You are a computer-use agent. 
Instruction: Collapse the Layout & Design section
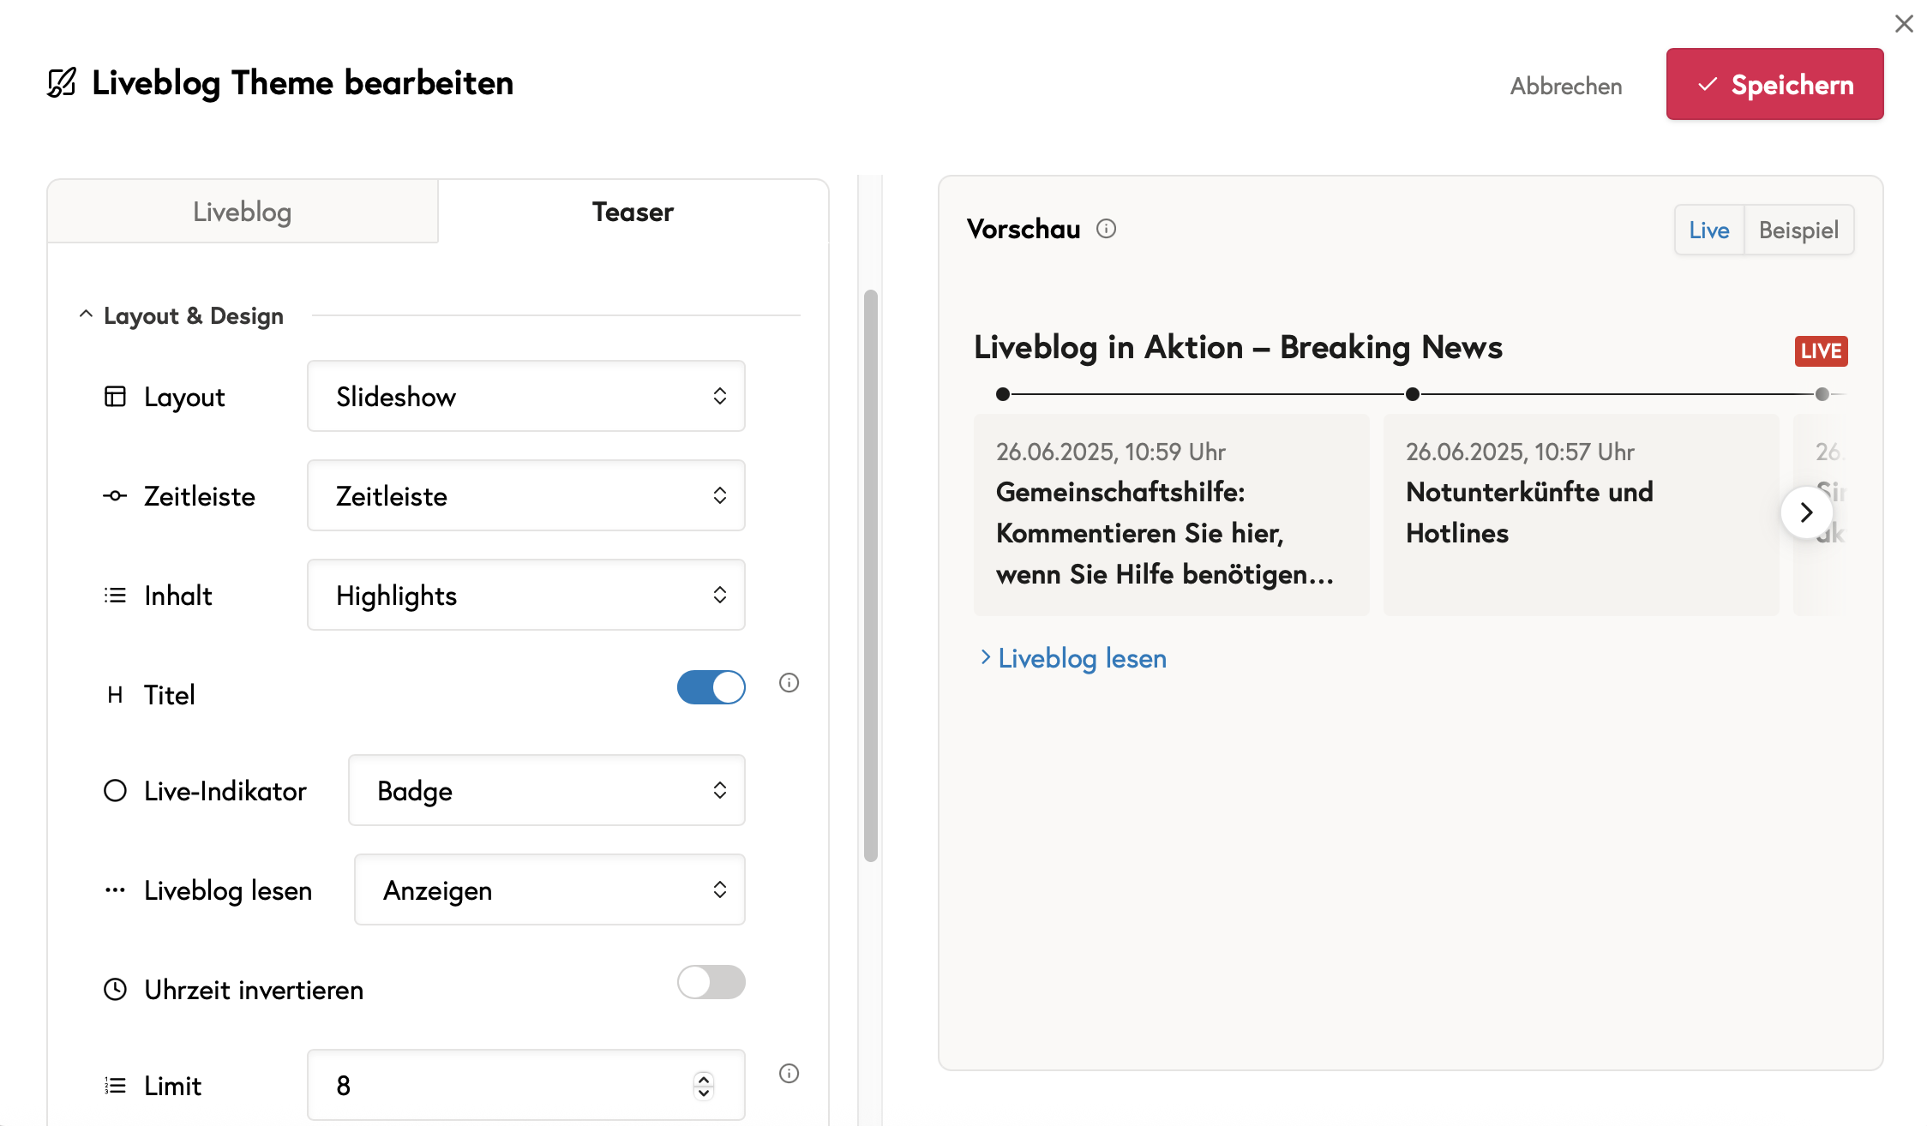click(86, 315)
